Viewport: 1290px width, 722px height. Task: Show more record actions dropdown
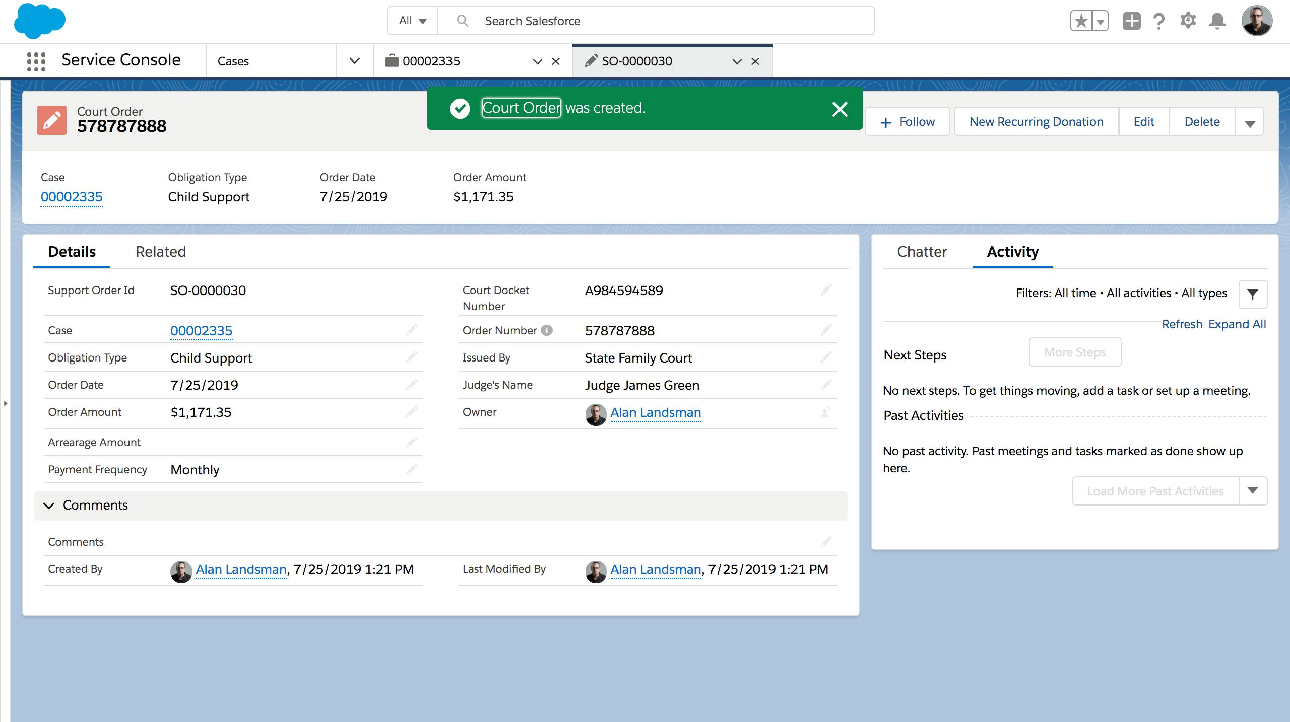[1249, 122]
